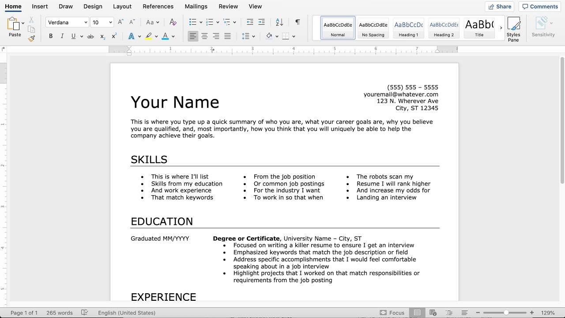This screenshot has height=318, width=565.
Task: Expand styles gallery arrow
Action: 501,28
